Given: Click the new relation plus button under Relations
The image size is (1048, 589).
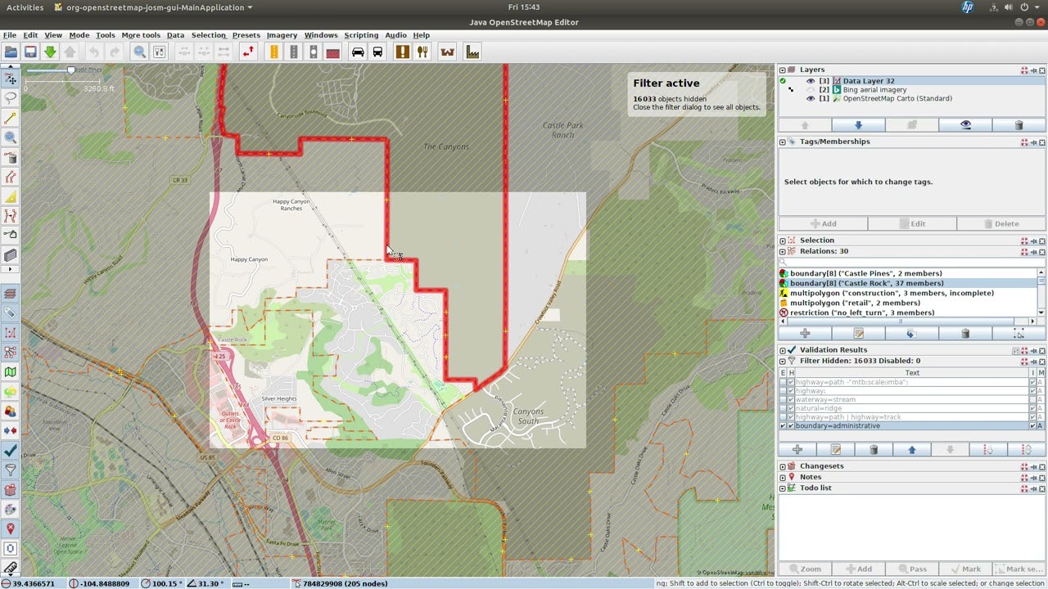Looking at the screenshot, I should click(805, 334).
